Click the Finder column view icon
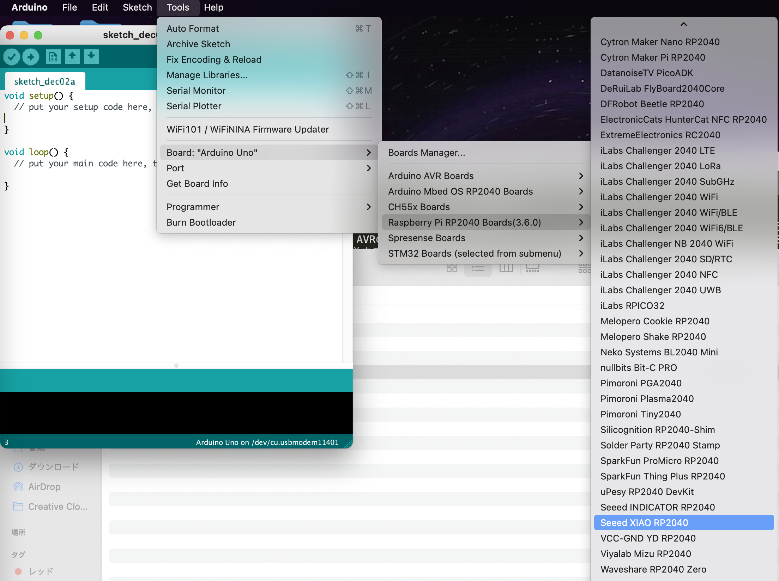The width and height of the screenshot is (779, 581). pos(506,268)
